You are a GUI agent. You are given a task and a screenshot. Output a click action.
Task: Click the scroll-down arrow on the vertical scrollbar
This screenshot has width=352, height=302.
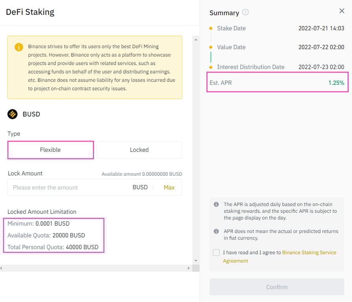[196, 260]
